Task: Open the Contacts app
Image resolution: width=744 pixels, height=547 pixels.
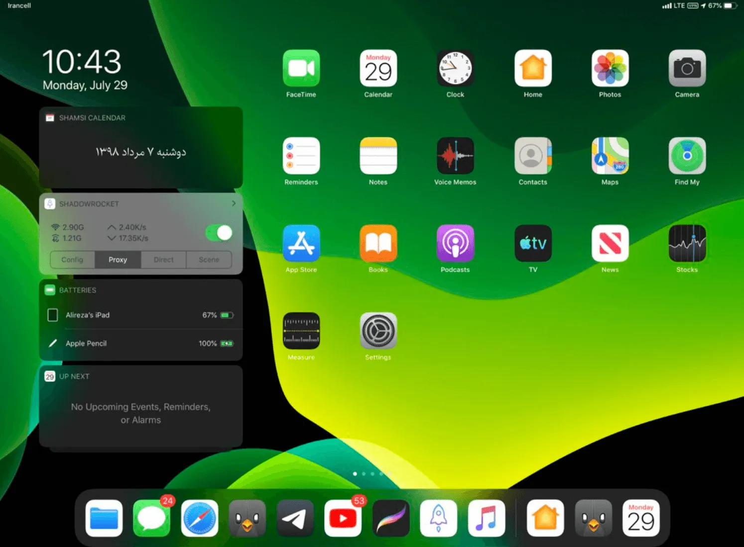Action: (x=533, y=156)
